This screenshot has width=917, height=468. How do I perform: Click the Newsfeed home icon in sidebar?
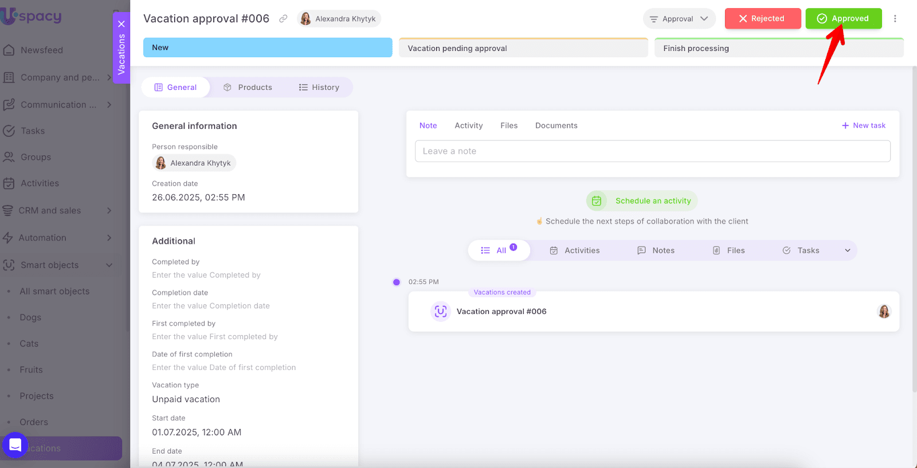pyautogui.click(x=9, y=50)
